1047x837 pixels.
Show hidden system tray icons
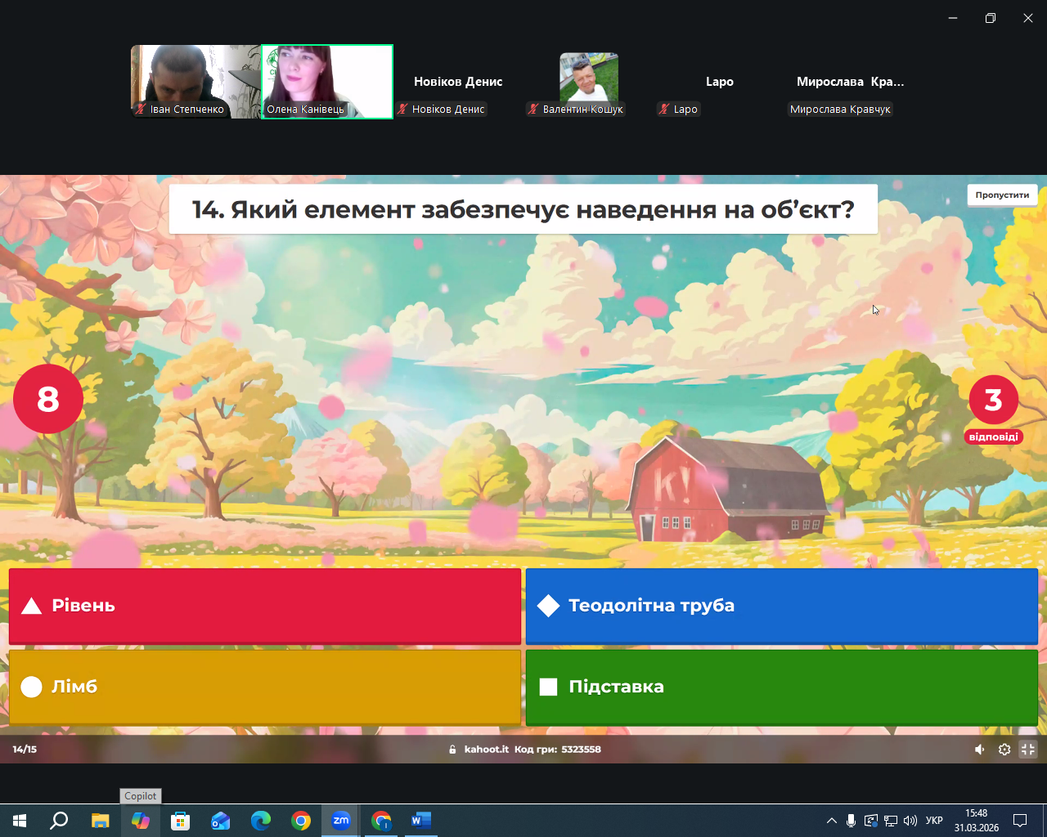(831, 821)
